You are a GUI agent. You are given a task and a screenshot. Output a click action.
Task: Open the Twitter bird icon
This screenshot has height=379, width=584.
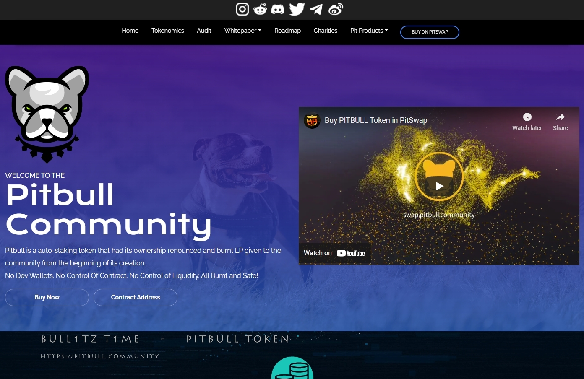click(297, 9)
